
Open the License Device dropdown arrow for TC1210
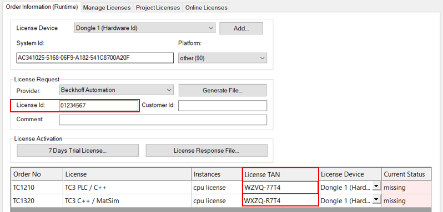click(376, 186)
